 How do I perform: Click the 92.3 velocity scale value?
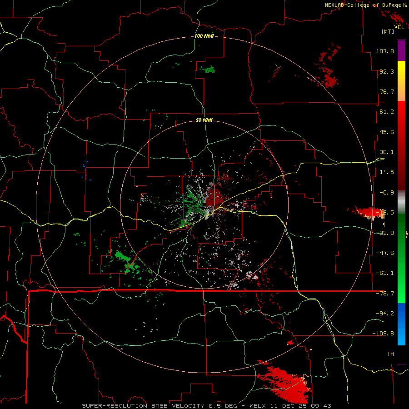[387, 71]
